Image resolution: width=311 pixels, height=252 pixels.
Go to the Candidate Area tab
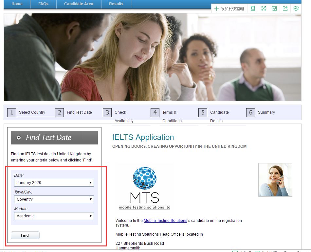pos(79,4)
